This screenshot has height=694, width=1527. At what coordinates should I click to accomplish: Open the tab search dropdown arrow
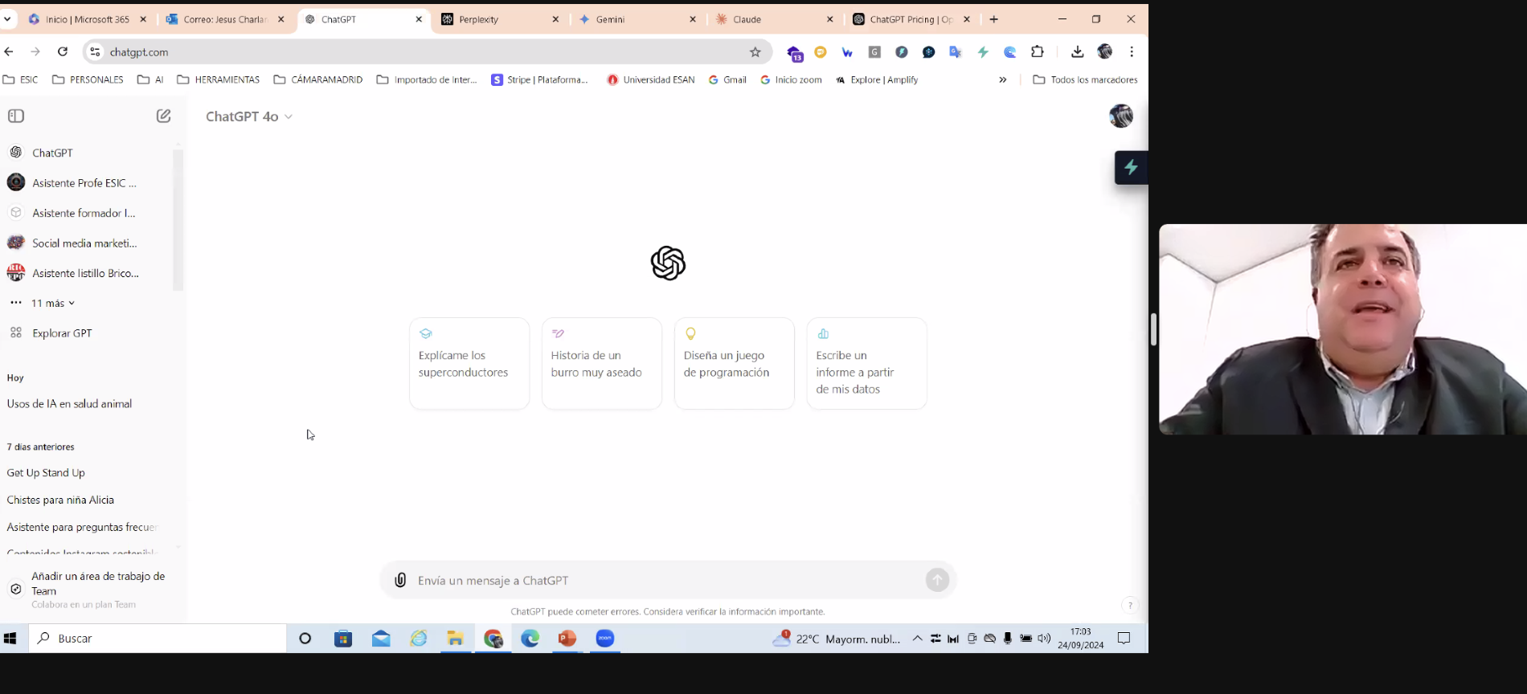click(7, 19)
